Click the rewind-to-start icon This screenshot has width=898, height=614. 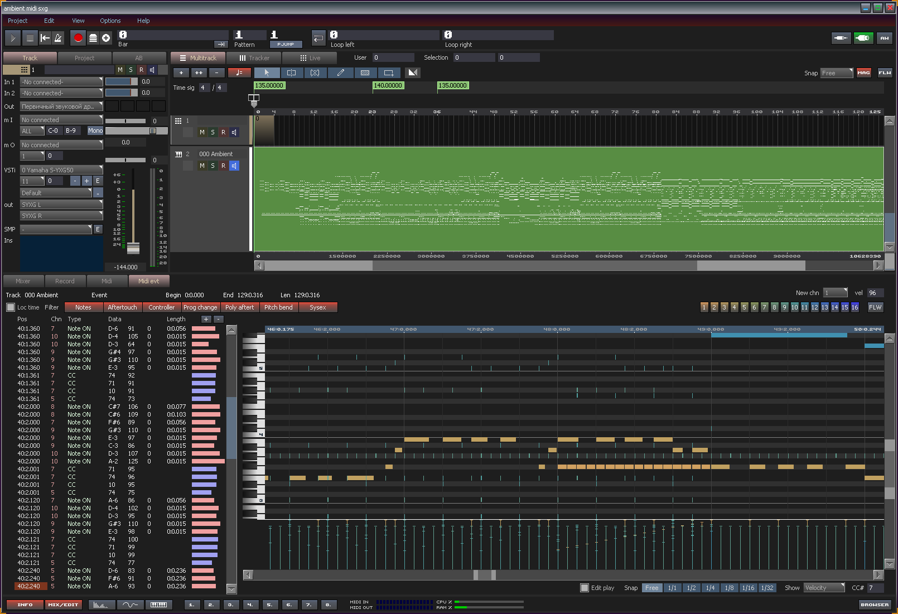[x=45, y=38]
